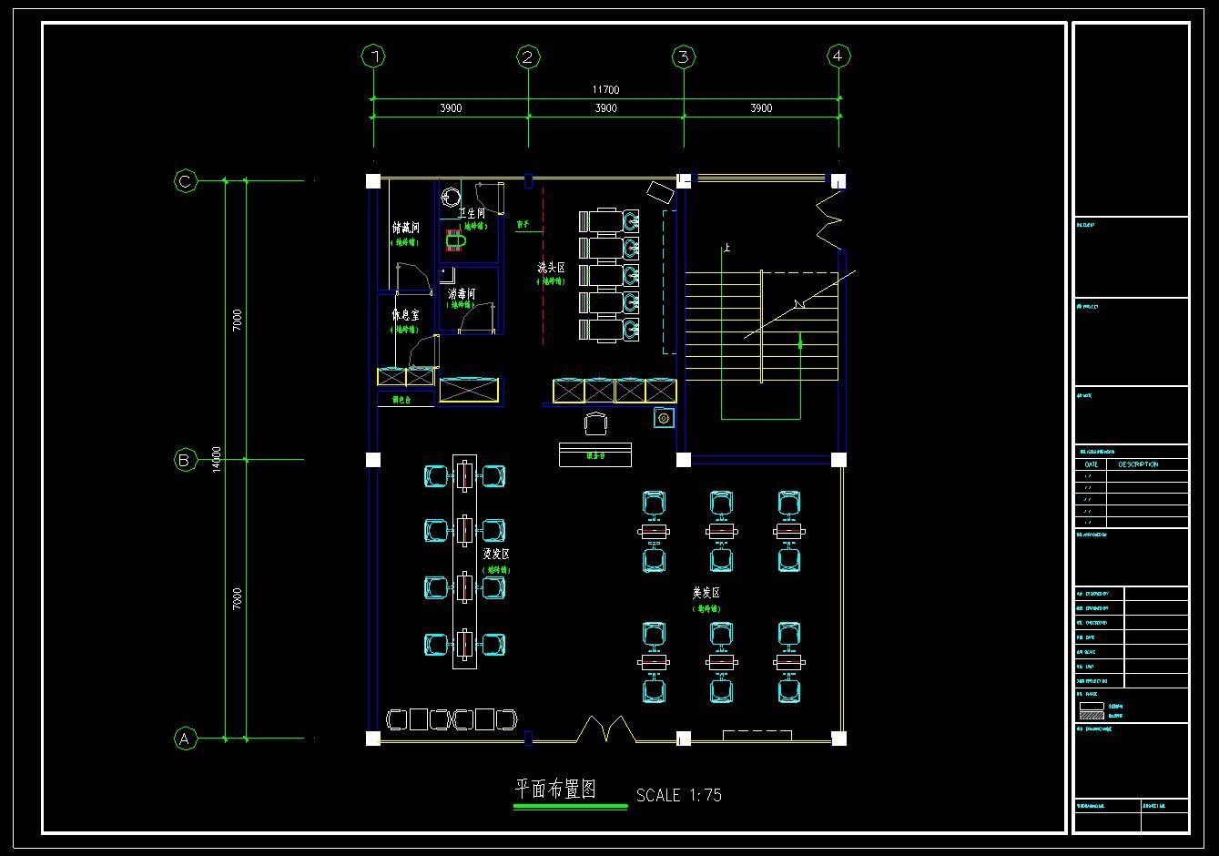1219x856 pixels.
Task: Pick the 调色台 counter block
Action: 405,399
